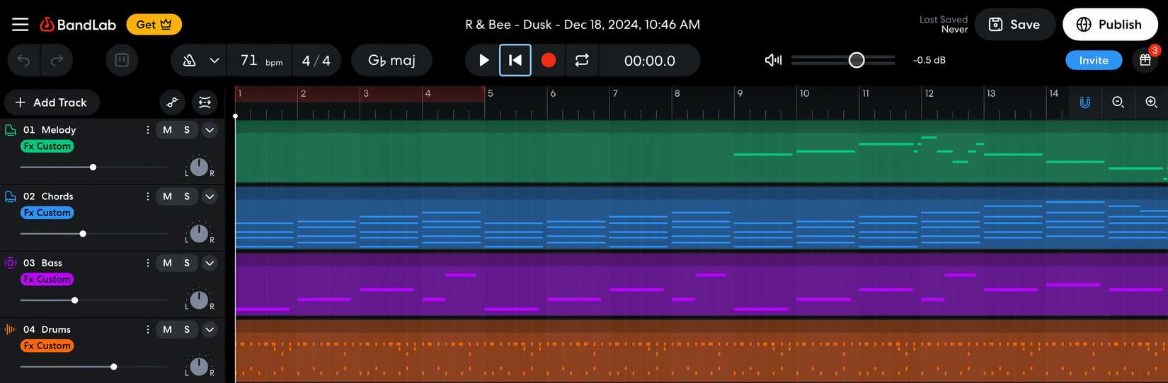Solo the Drums track
The image size is (1168, 383).
click(x=187, y=329)
